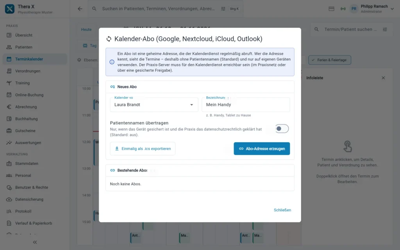The width and height of the screenshot is (400, 250).
Task: Open calendar search filter settings icon
Action: click(x=385, y=29)
